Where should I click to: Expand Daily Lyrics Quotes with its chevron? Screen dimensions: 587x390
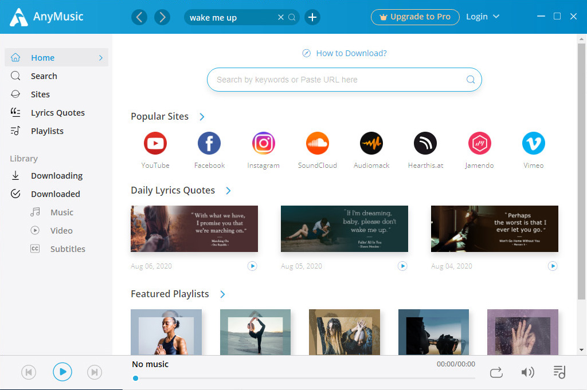pos(228,191)
